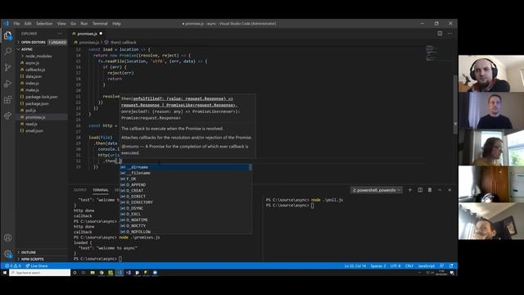
Task: Change the CRLF line ending
Action: (409, 265)
